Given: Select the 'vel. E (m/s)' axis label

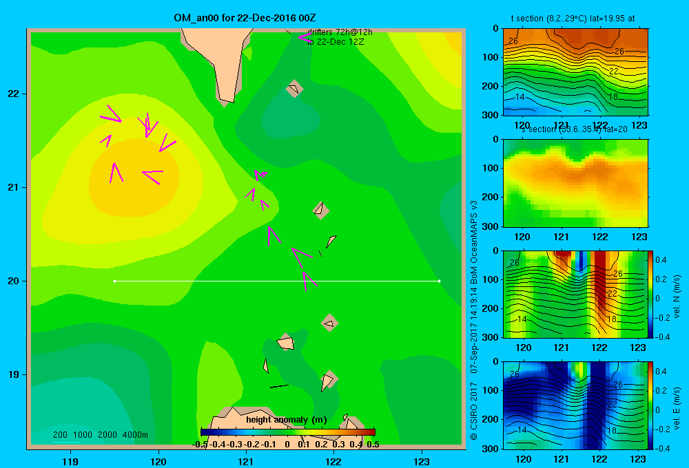Looking at the screenshot, I should (x=677, y=408).
